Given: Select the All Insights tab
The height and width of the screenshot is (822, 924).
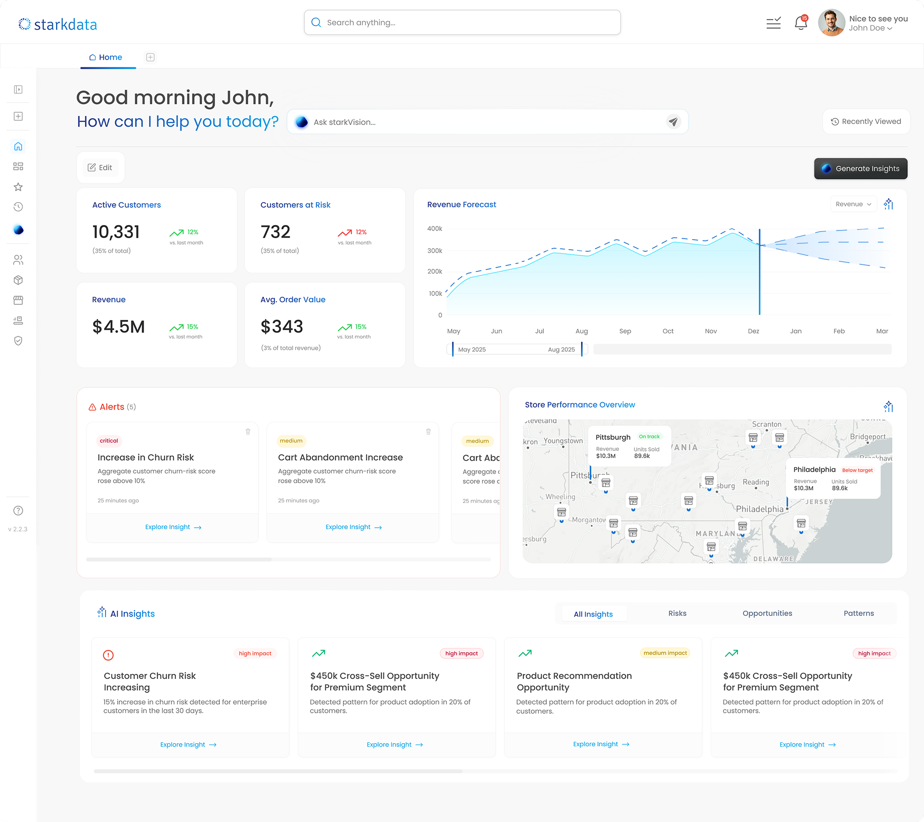Looking at the screenshot, I should point(593,614).
